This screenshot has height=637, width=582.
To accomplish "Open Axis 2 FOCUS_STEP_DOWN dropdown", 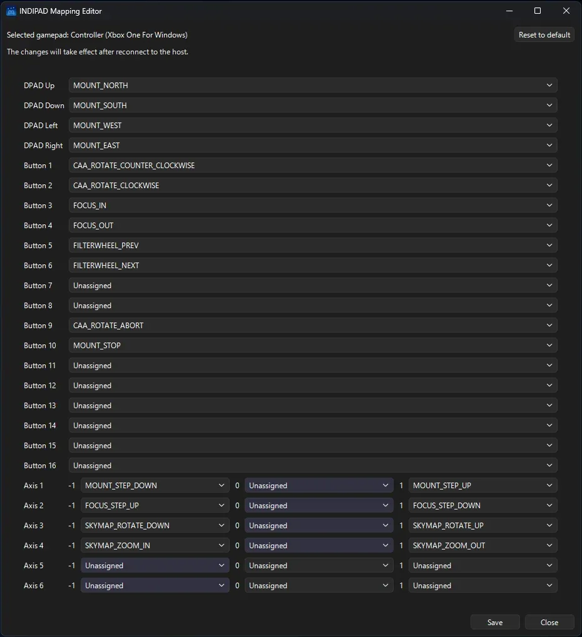I will (482, 505).
